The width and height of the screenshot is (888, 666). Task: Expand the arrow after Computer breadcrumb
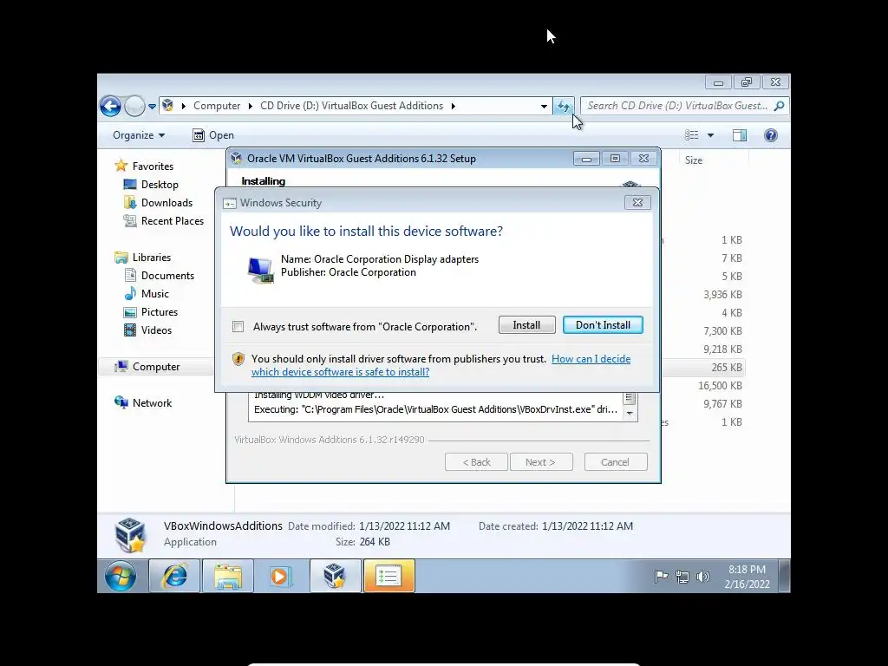pos(251,106)
